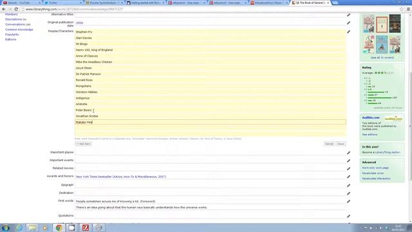Open the Descriptions sidebar link
The width and height of the screenshot is (412, 232).
coord(15,19)
